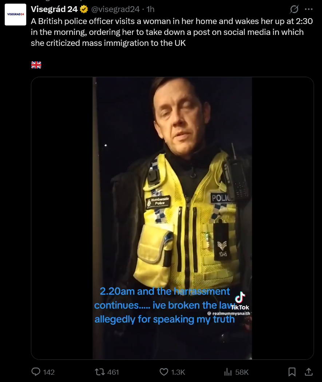Viewport: 322px width, 382px height.
Task: Bookmark the post
Action: [x=292, y=372]
